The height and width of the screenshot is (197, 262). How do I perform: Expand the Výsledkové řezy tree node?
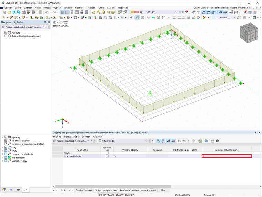[x=2, y=161]
